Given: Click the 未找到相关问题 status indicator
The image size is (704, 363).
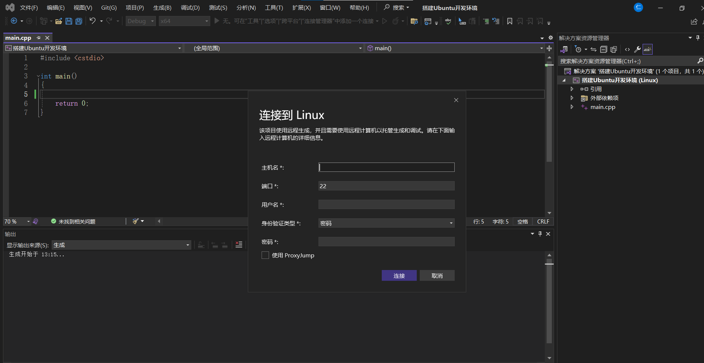Looking at the screenshot, I should [x=73, y=222].
